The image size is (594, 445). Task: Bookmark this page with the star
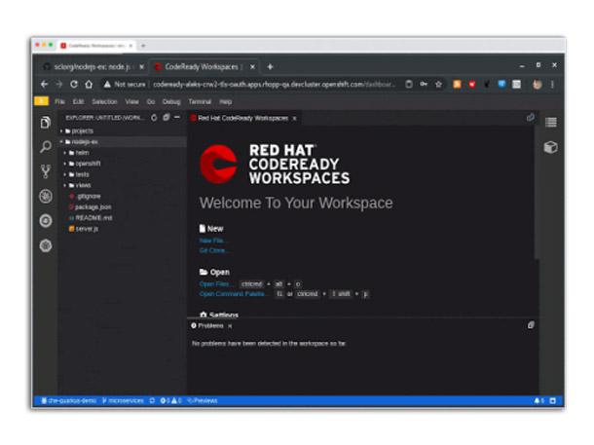point(438,84)
